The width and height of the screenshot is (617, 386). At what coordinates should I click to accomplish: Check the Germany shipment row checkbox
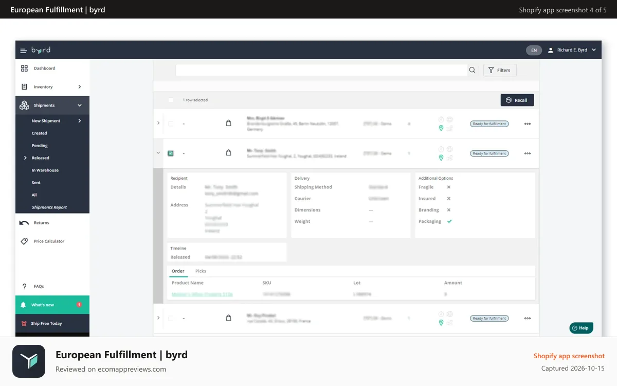pos(171,124)
